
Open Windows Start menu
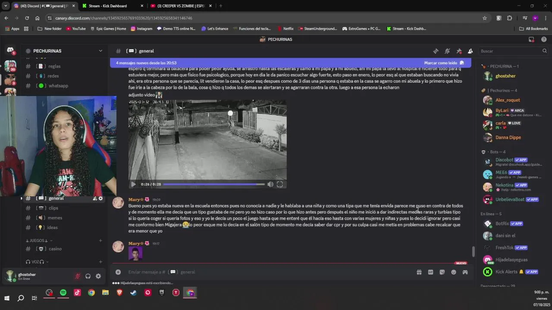[x=7, y=298]
